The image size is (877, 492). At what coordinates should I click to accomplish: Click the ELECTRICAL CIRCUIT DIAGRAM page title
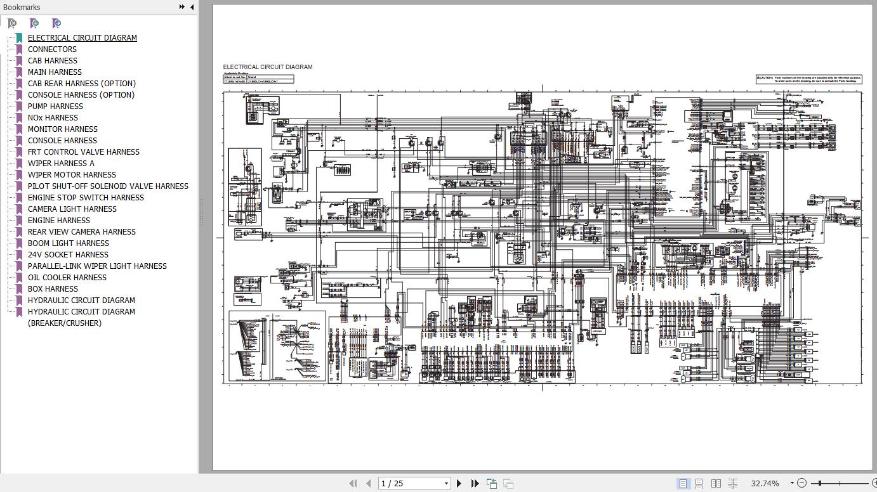coord(268,67)
